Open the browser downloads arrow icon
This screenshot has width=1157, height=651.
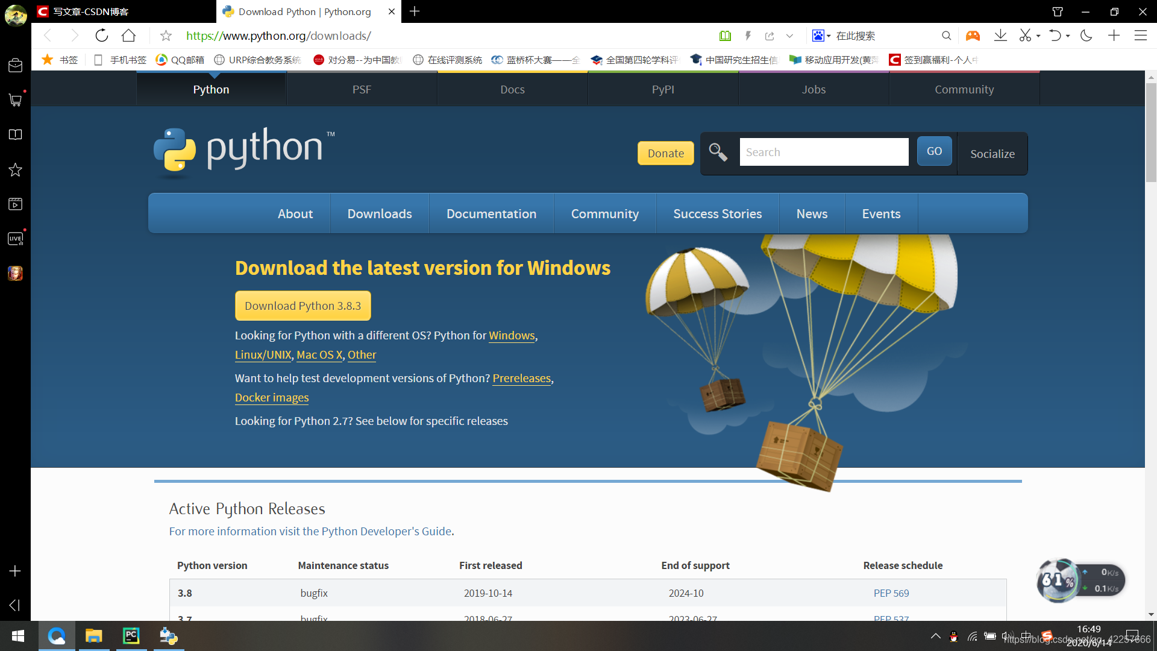(1000, 36)
